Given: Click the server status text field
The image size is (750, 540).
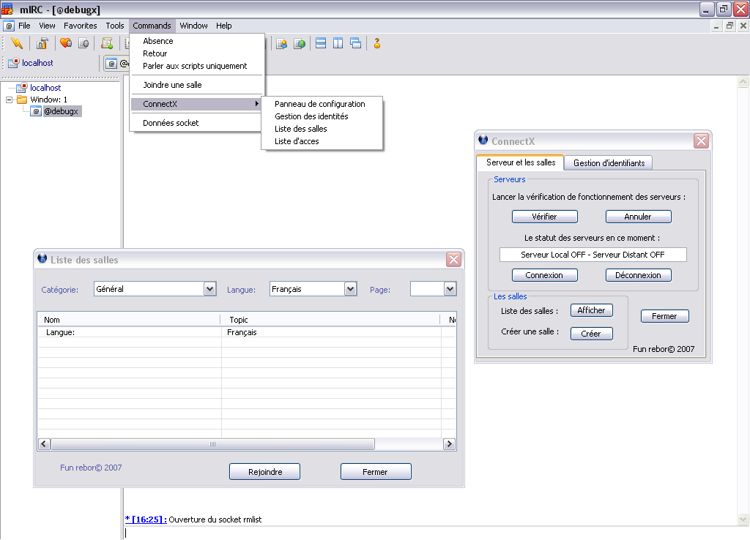Looking at the screenshot, I should pos(593,255).
